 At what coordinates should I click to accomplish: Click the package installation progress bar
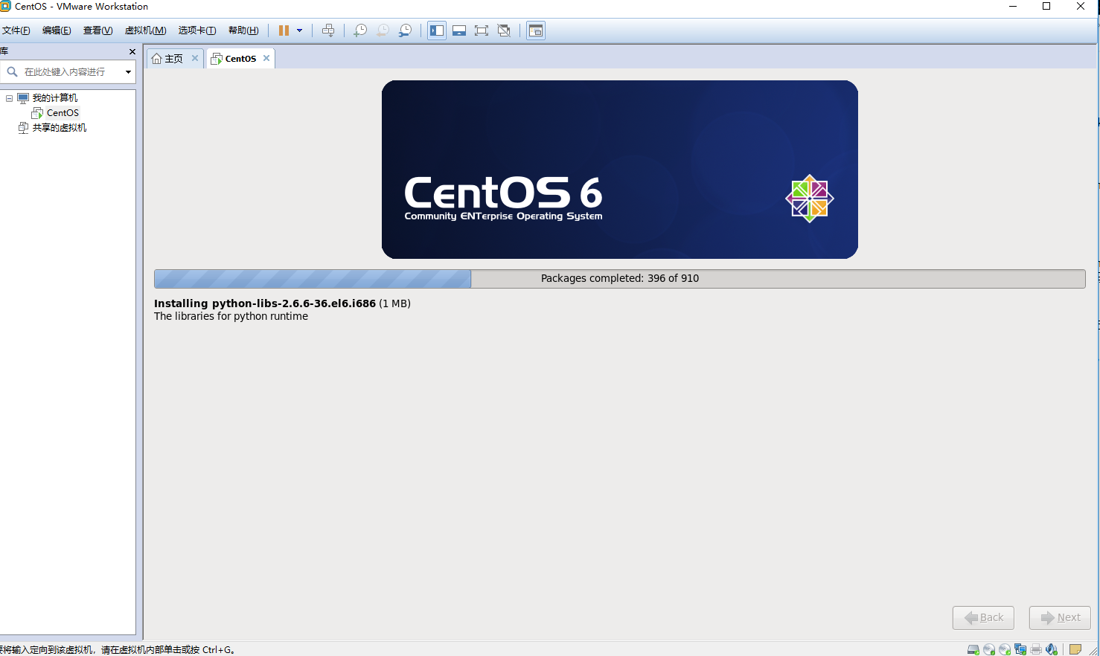pos(620,279)
